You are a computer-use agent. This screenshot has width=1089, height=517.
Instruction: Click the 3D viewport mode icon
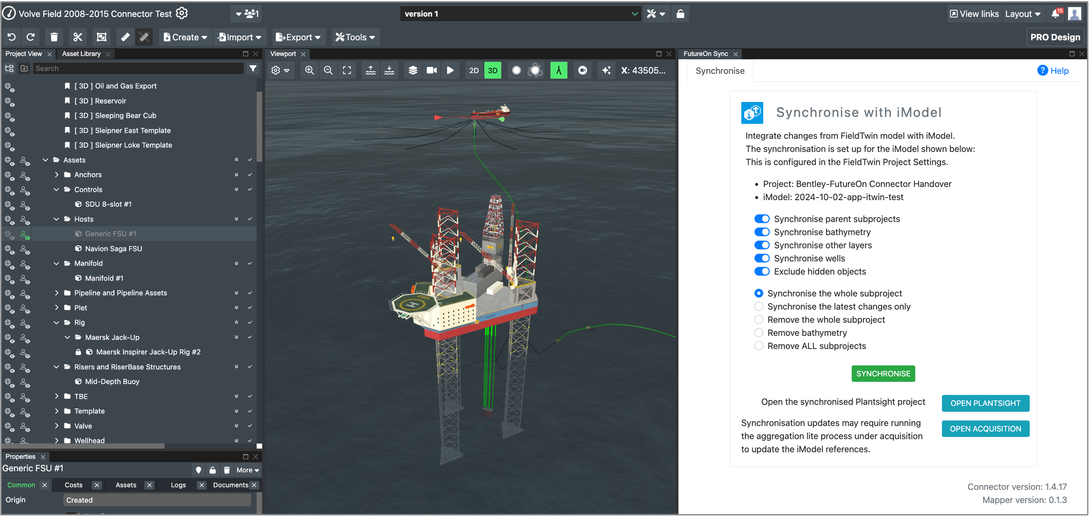click(493, 69)
